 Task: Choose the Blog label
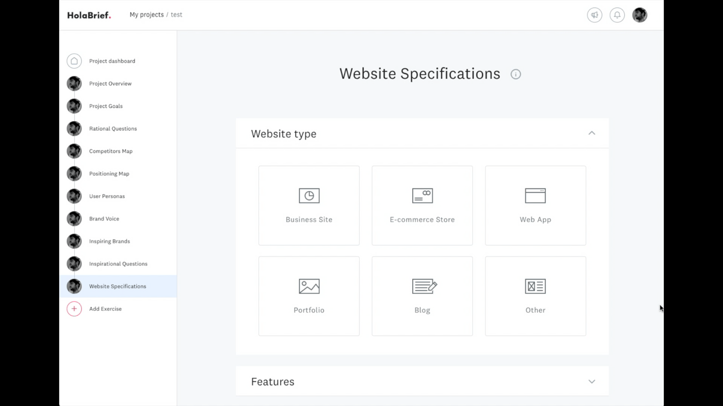click(422, 310)
